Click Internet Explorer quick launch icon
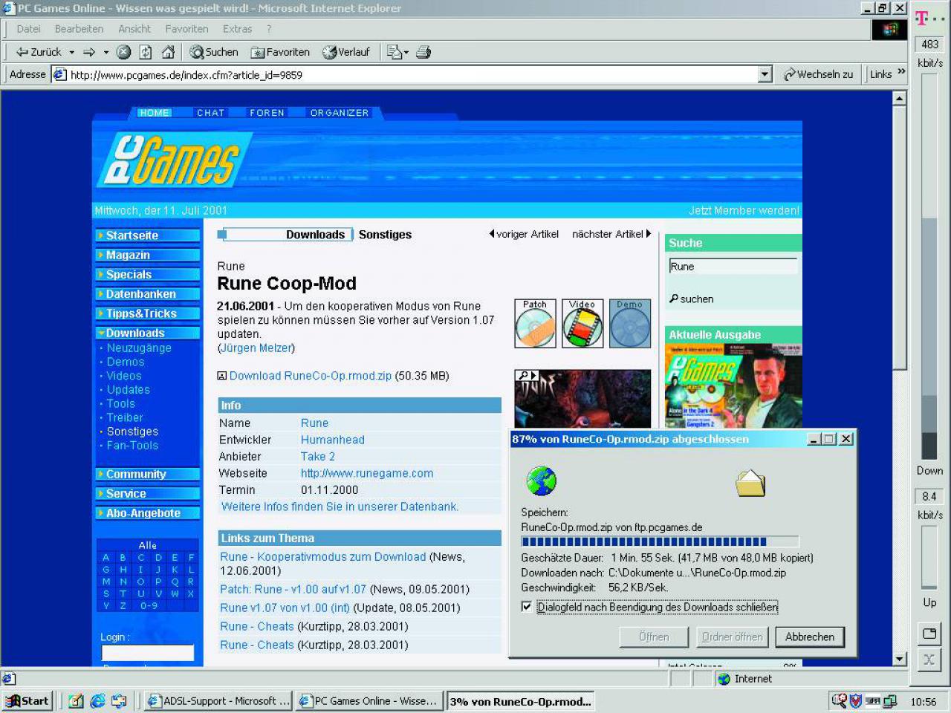 (x=97, y=700)
